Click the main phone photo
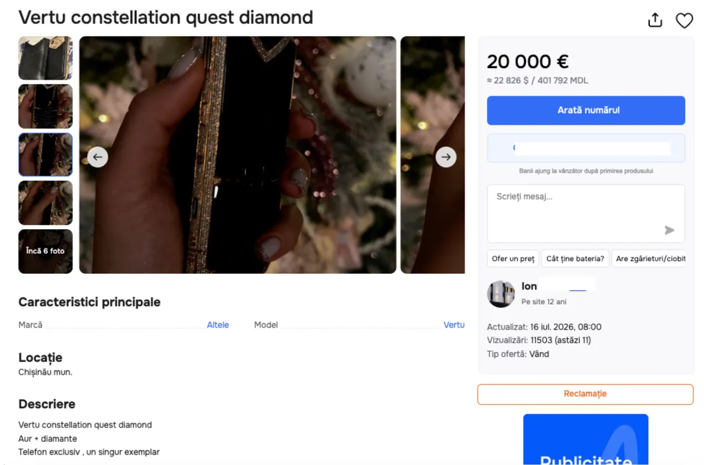Image resolution: width=704 pixels, height=465 pixels. (x=238, y=155)
